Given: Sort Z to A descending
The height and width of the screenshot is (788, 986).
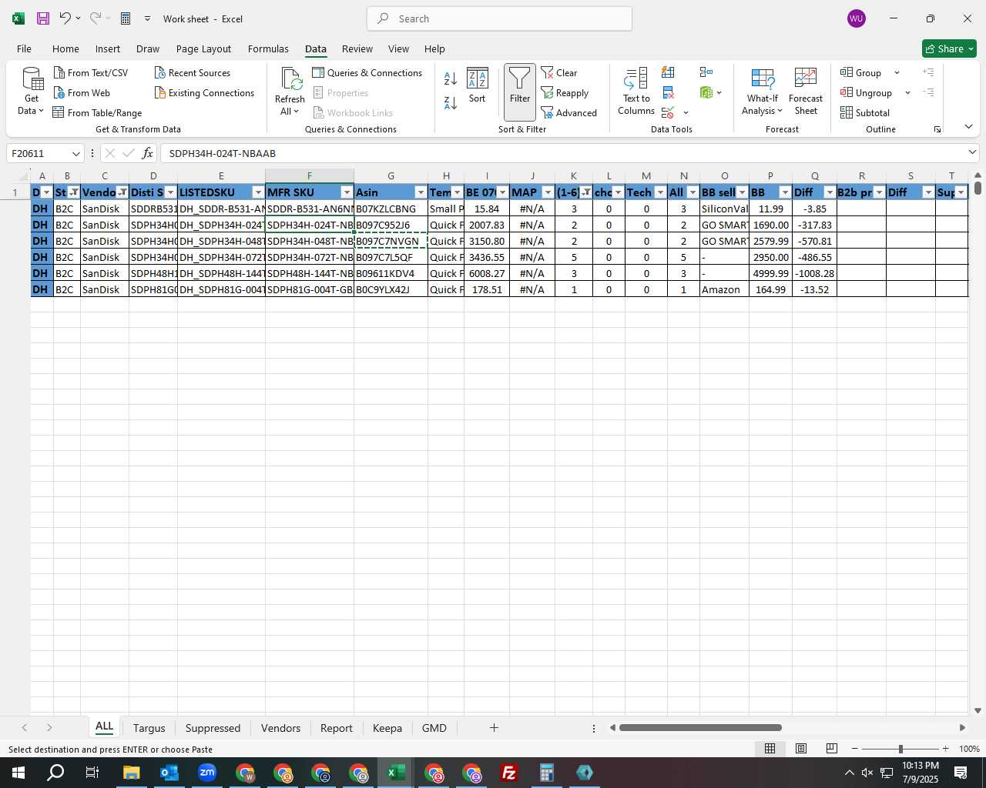Looking at the screenshot, I should pos(451,102).
